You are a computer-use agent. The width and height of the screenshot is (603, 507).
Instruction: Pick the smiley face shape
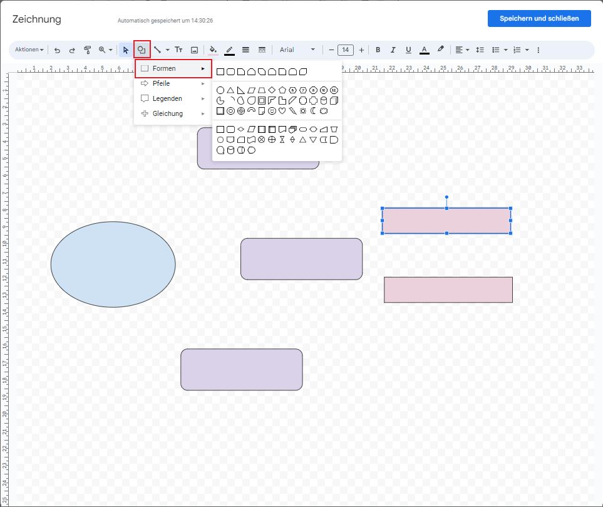point(272,111)
